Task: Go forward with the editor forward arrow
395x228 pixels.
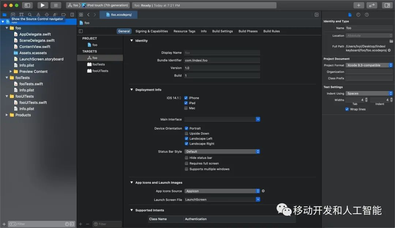Action: click(x=95, y=15)
